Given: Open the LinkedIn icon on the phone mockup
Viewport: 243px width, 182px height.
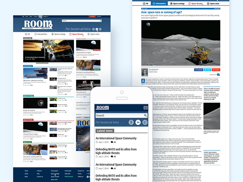Looking at the screenshot, I should 138,122.
